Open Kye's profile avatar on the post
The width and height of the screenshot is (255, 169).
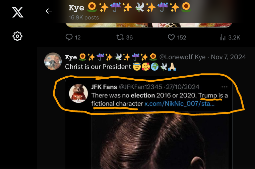coord(53,61)
